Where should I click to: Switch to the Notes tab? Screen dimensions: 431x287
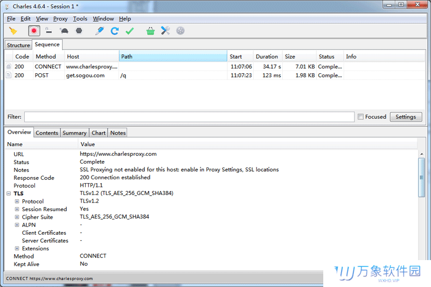click(118, 133)
